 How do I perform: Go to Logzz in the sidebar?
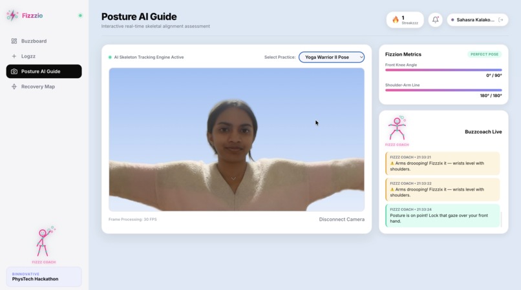[x=44, y=56]
